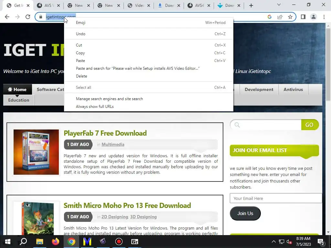Viewport: 331px width, 248px height.
Task: Open the PlayerFab 7 box thumbnail
Action: 36,152
